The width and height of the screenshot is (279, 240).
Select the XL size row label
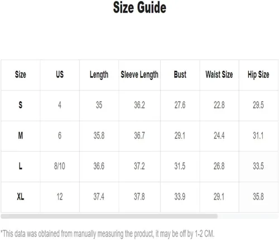pos(21,196)
